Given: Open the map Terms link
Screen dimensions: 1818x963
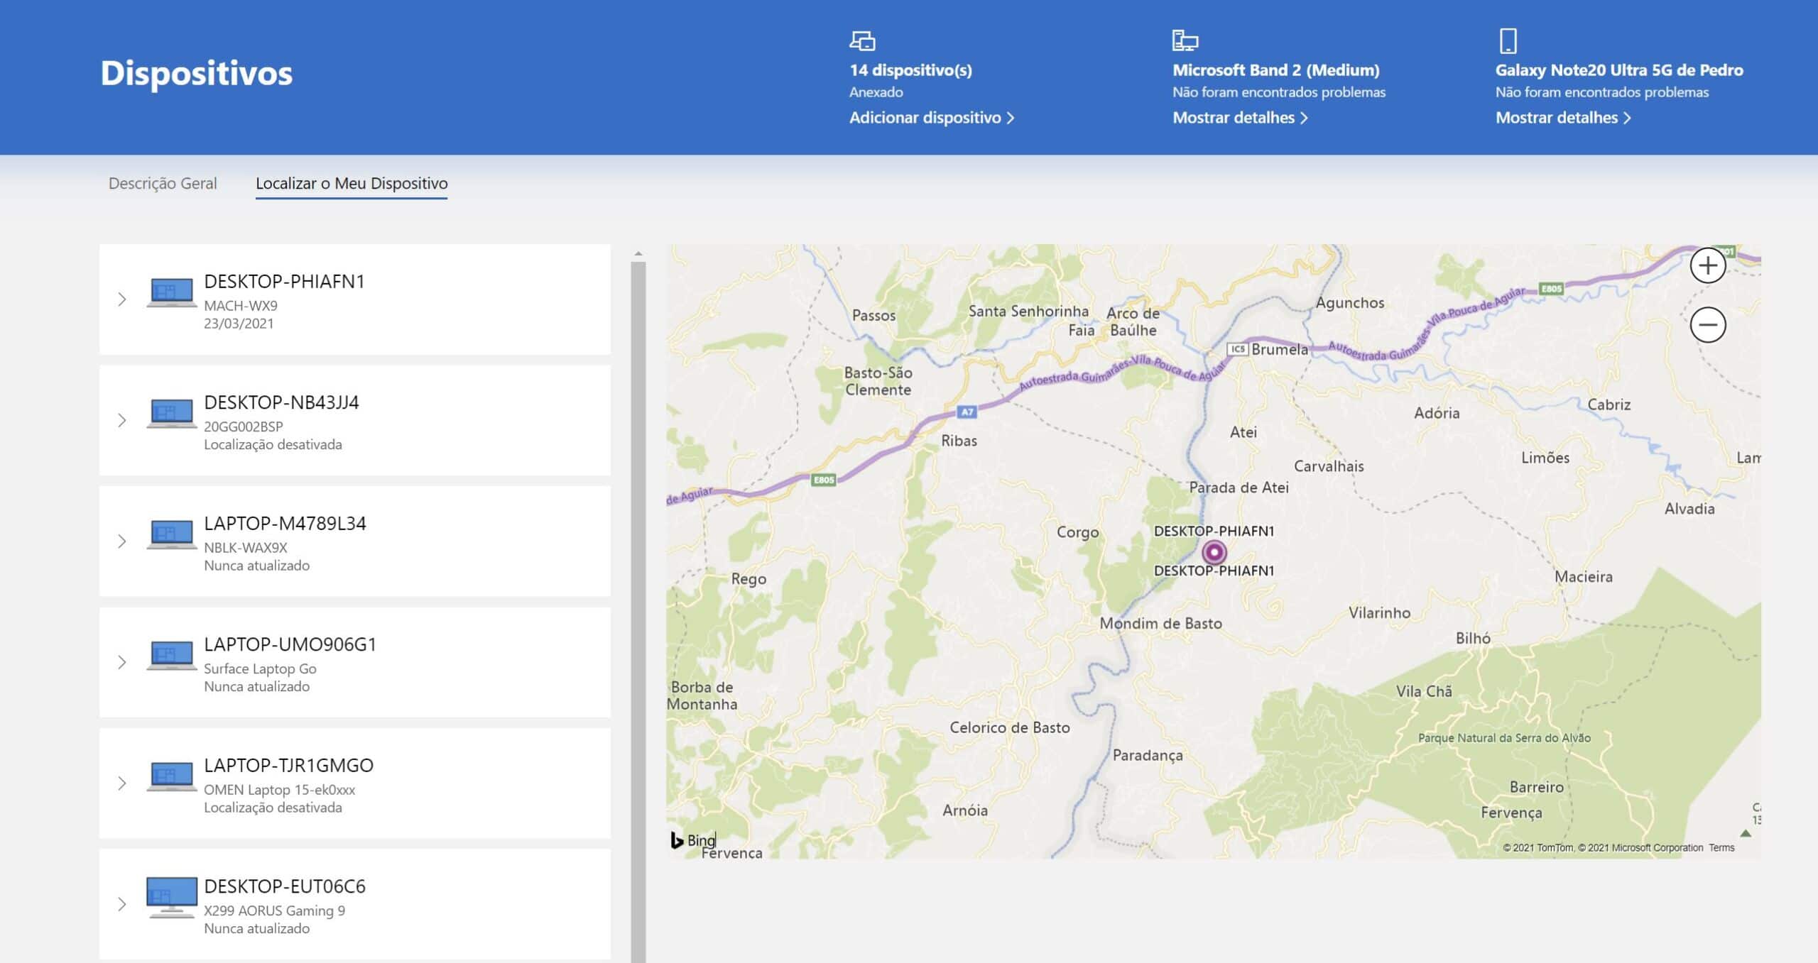Looking at the screenshot, I should pyautogui.click(x=1721, y=847).
